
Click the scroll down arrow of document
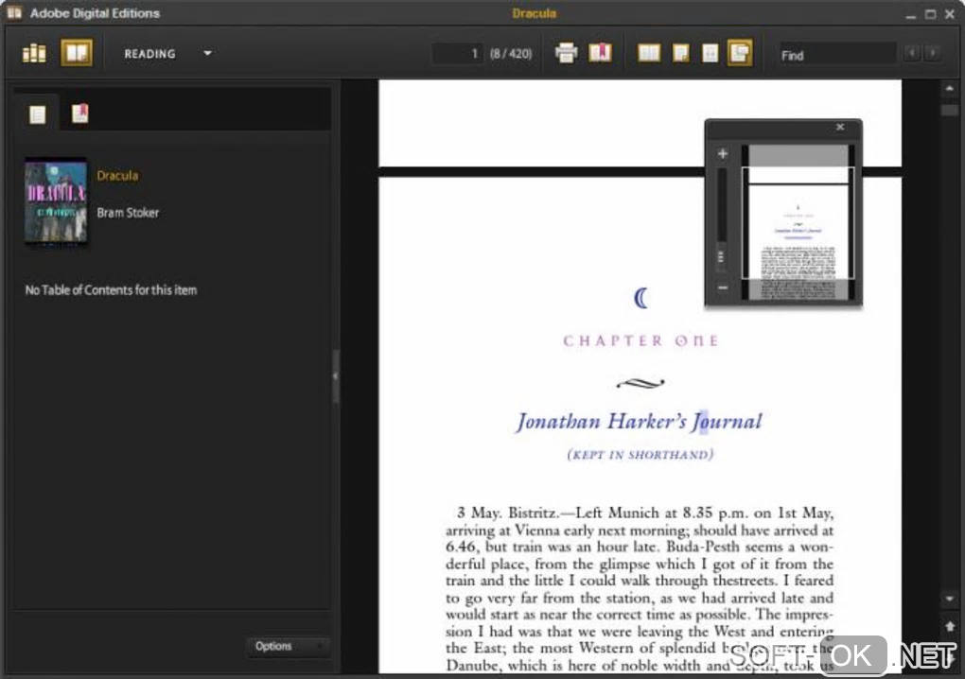coord(950,599)
